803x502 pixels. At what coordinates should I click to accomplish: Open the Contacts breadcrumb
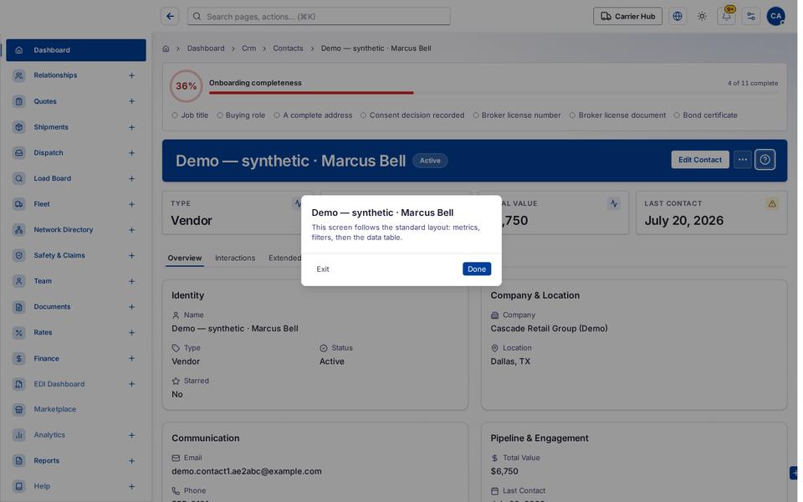click(x=288, y=49)
